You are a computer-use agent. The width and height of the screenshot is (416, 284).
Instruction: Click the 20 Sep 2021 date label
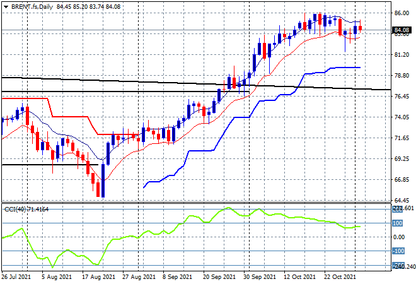point(219,277)
